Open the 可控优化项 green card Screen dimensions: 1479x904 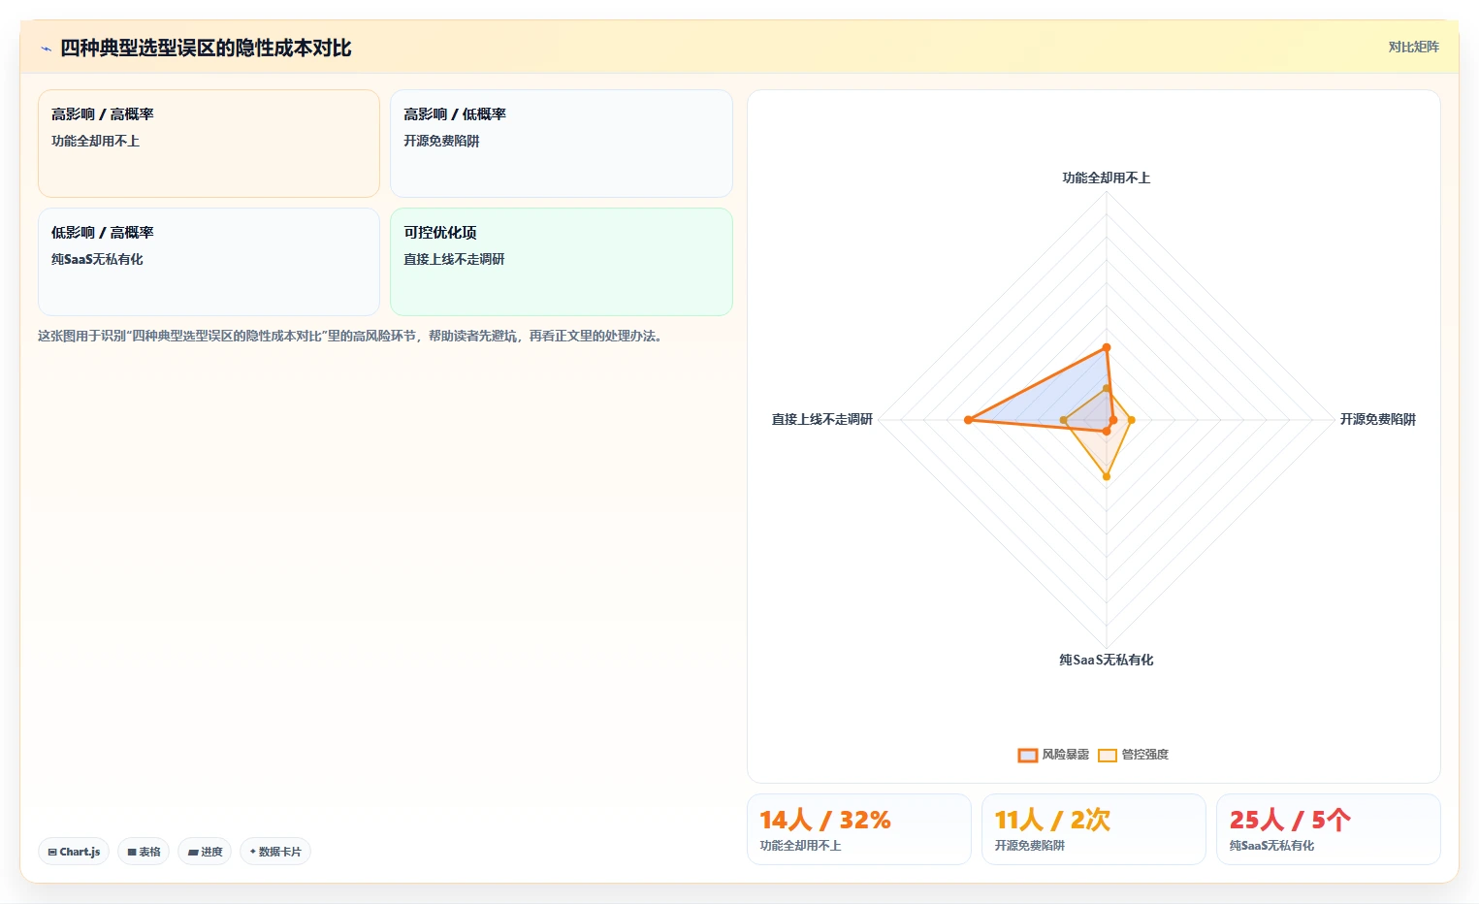click(x=561, y=262)
